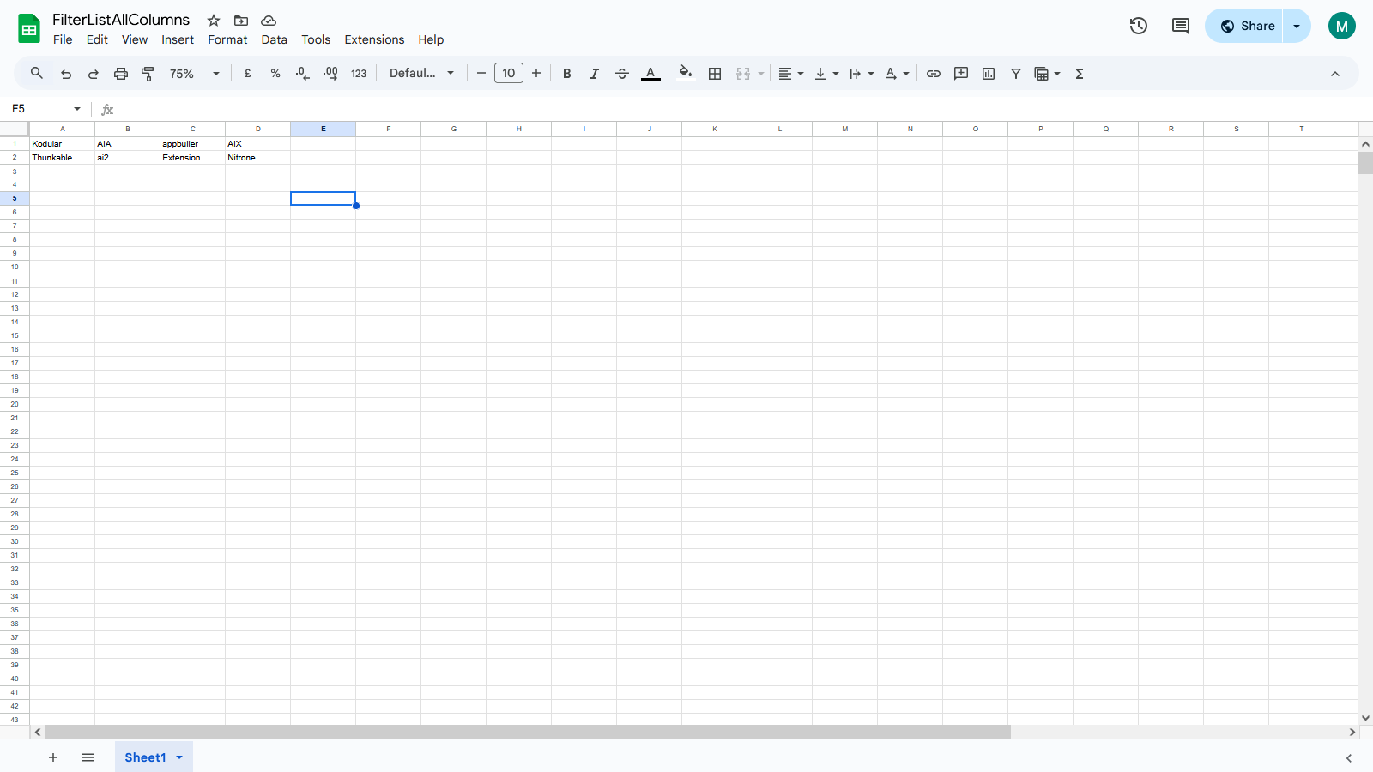Insert a chart
1373x772 pixels.
click(x=989, y=74)
